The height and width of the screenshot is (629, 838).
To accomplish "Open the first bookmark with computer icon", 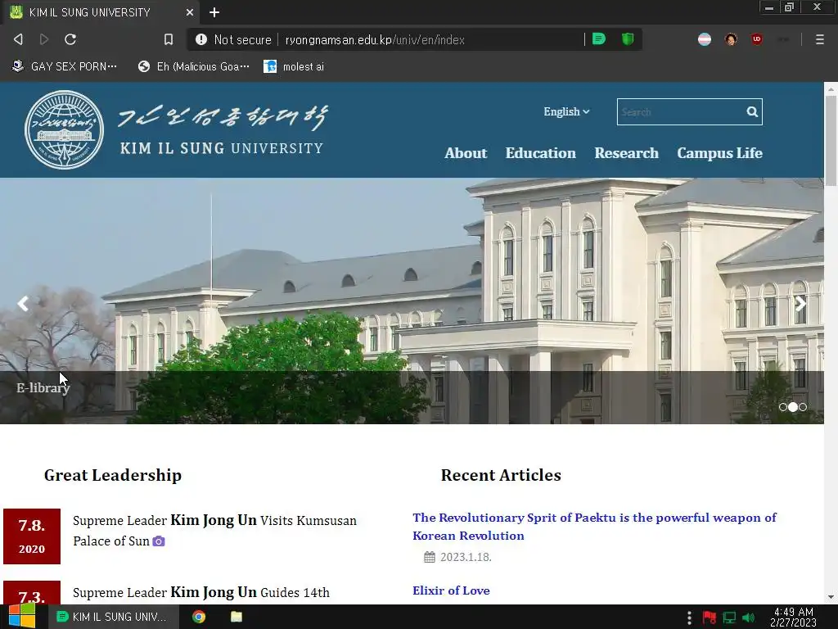I will [64, 66].
